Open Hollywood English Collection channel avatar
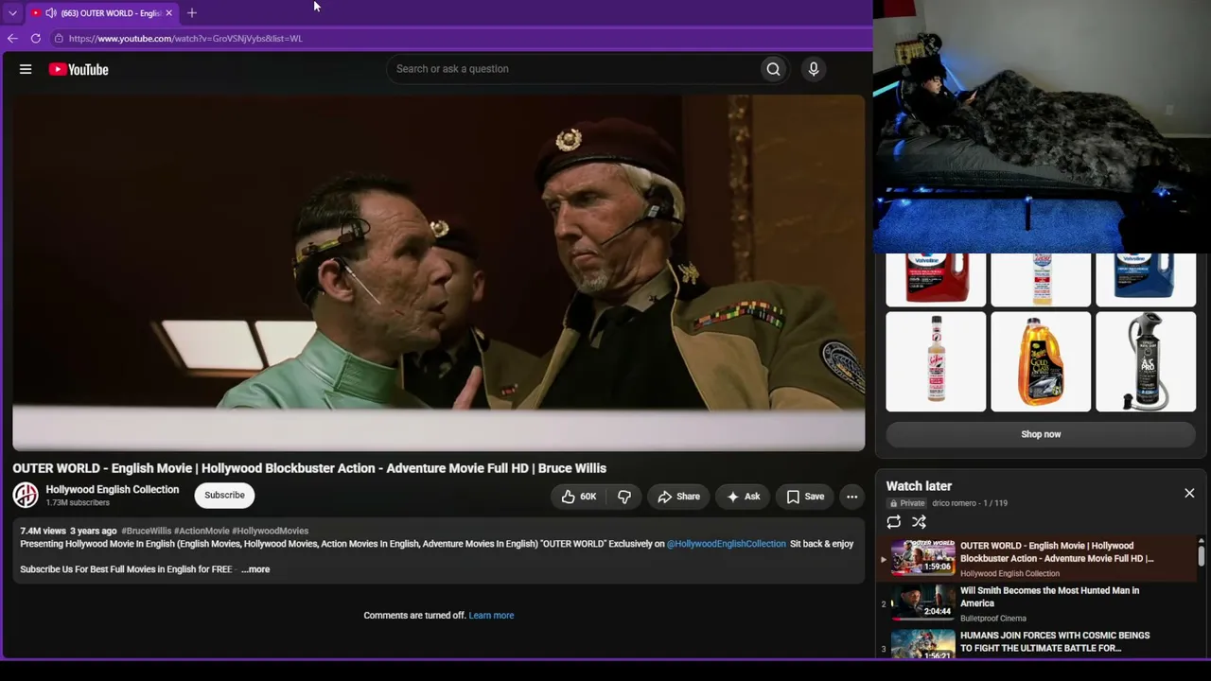Viewport: 1211px width, 681px height. pyautogui.click(x=26, y=495)
